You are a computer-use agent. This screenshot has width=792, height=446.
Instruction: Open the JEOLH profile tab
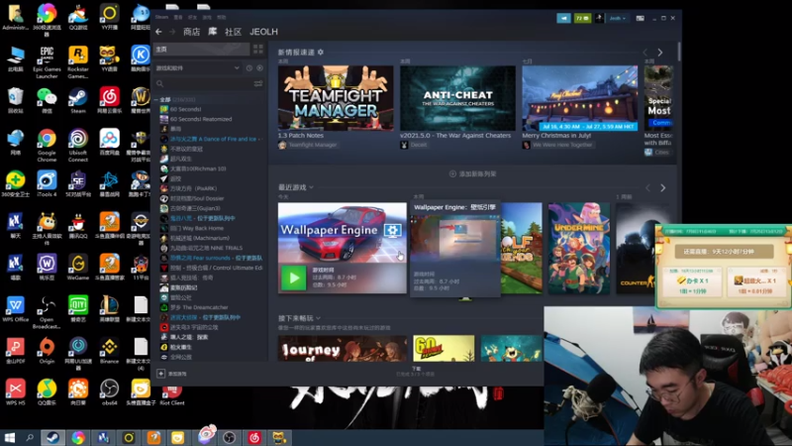point(263,32)
